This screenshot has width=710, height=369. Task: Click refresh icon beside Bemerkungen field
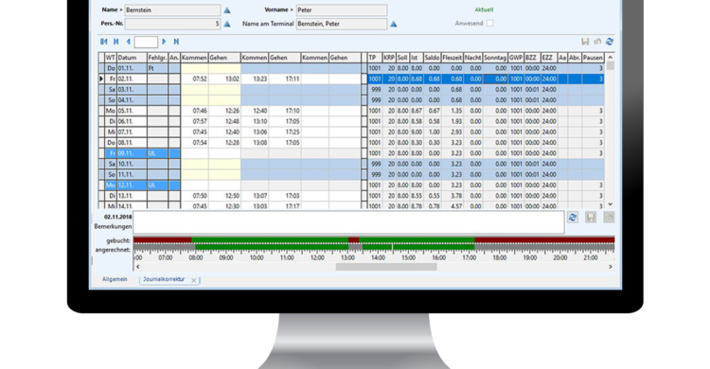point(573,218)
